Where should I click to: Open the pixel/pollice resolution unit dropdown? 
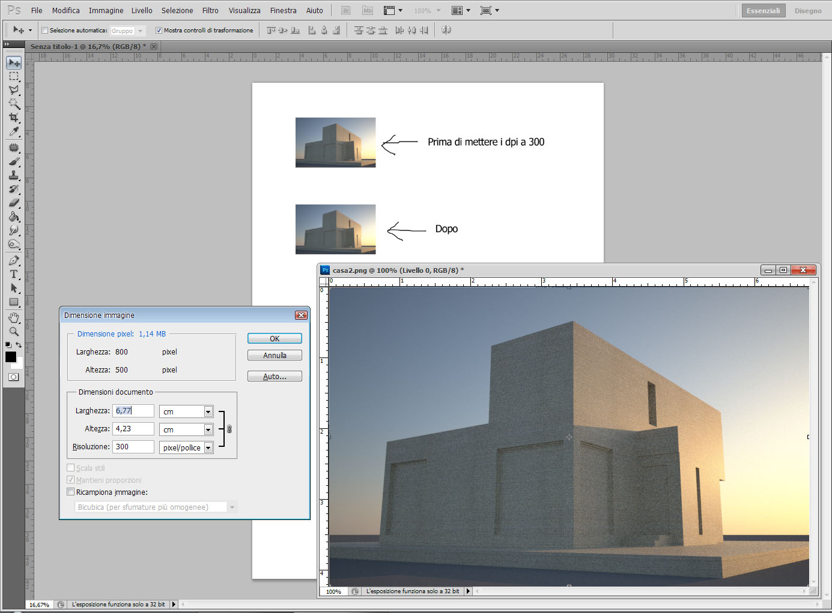(186, 447)
